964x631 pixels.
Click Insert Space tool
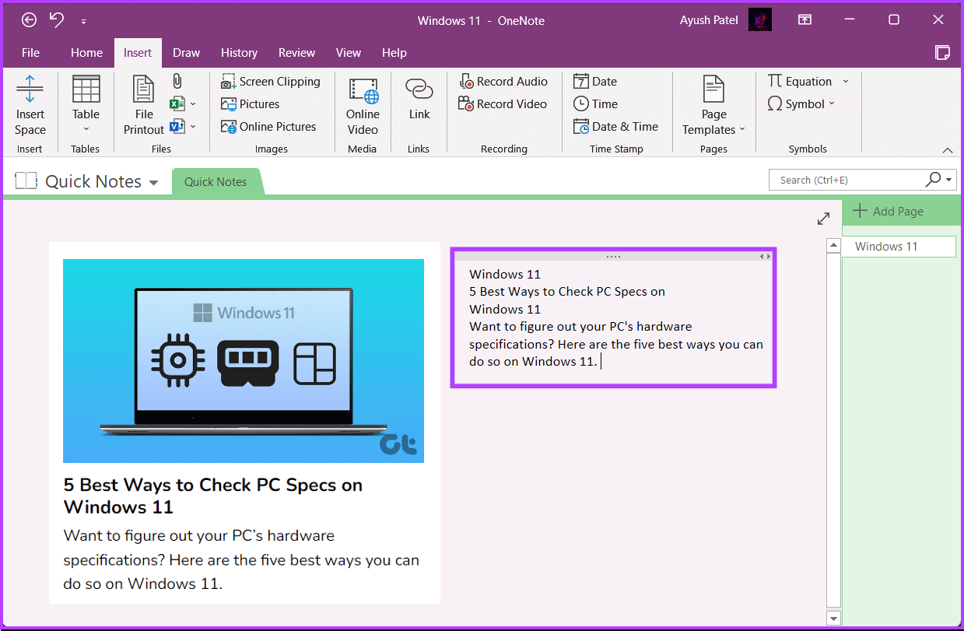click(x=30, y=106)
